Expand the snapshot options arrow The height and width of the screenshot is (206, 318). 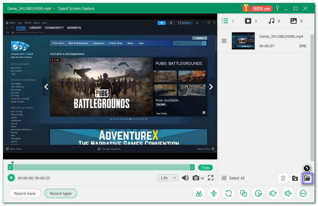202,178
